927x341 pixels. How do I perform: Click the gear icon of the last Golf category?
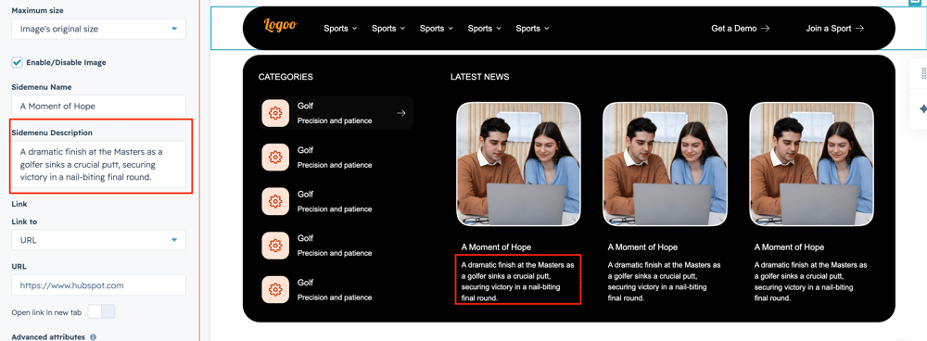[275, 290]
